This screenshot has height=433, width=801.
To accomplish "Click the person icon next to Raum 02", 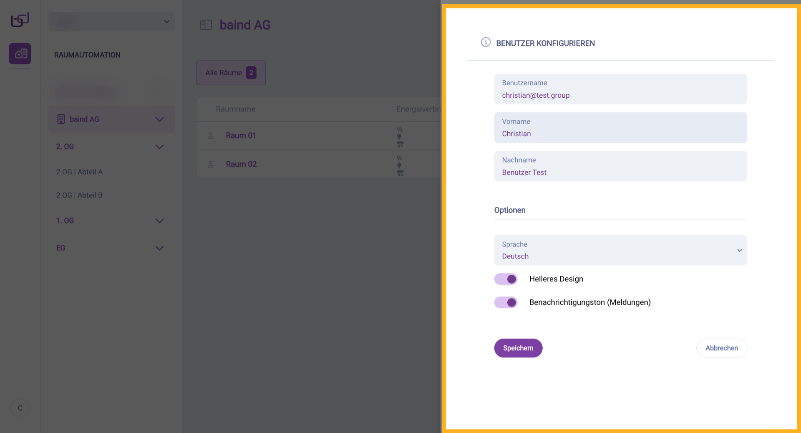I will pos(211,165).
